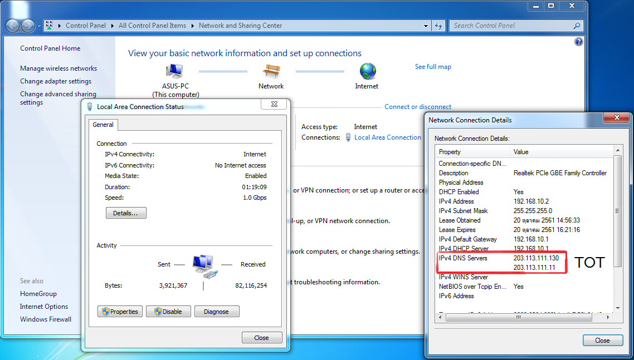Select the General tab
This screenshot has width=634, height=360.
click(103, 125)
